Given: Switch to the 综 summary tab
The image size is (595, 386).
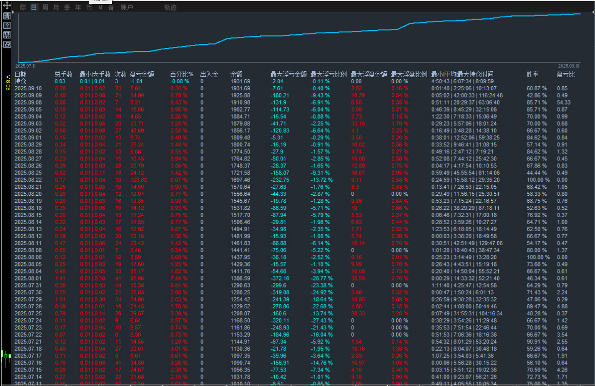Looking at the screenshot, I should tap(23, 8).
